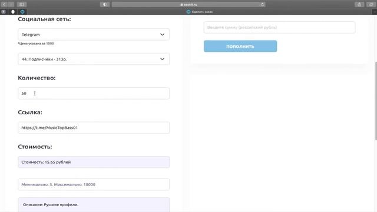Select the 'Стоимость:' heading
The width and height of the screenshot is (377, 212).
click(35, 147)
